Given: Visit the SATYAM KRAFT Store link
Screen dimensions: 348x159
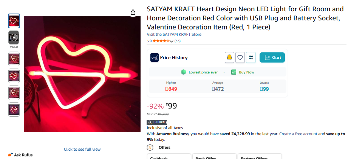Looking at the screenshot, I should [x=174, y=34].
